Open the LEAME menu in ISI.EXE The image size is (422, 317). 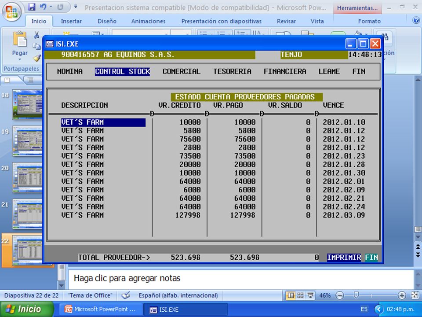pos(329,71)
